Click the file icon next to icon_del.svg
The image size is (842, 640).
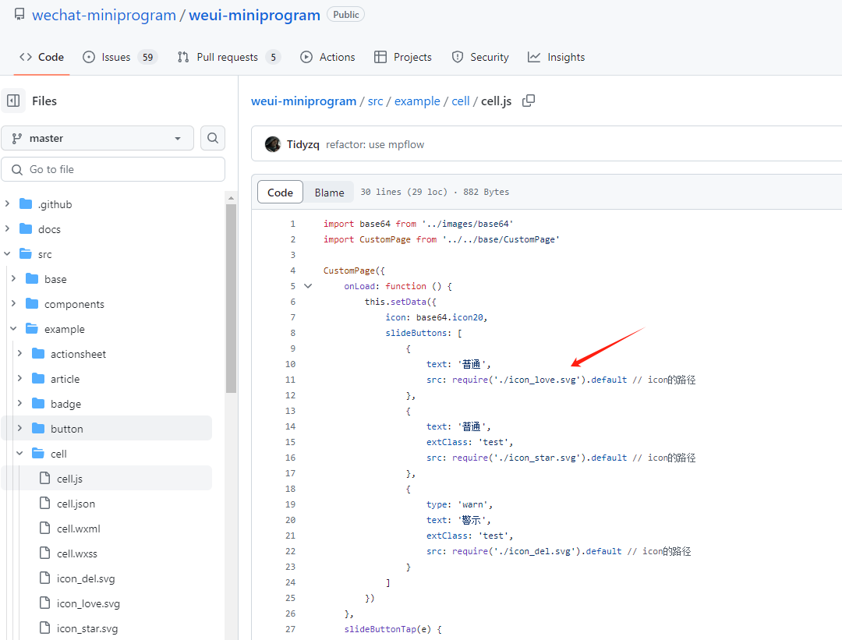pos(45,578)
